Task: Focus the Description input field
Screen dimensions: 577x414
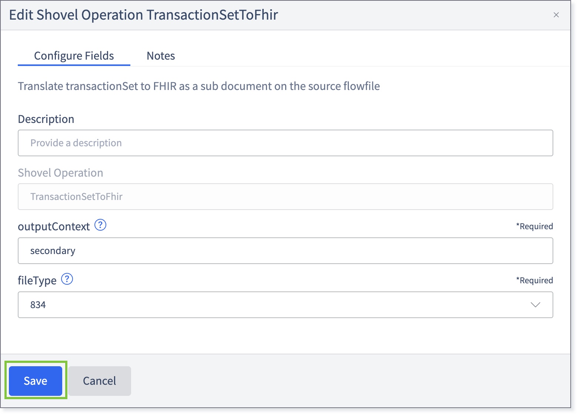Action: coord(285,143)
